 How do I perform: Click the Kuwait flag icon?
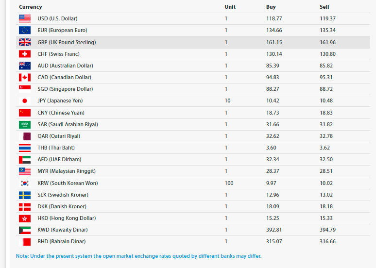(25, 230)
